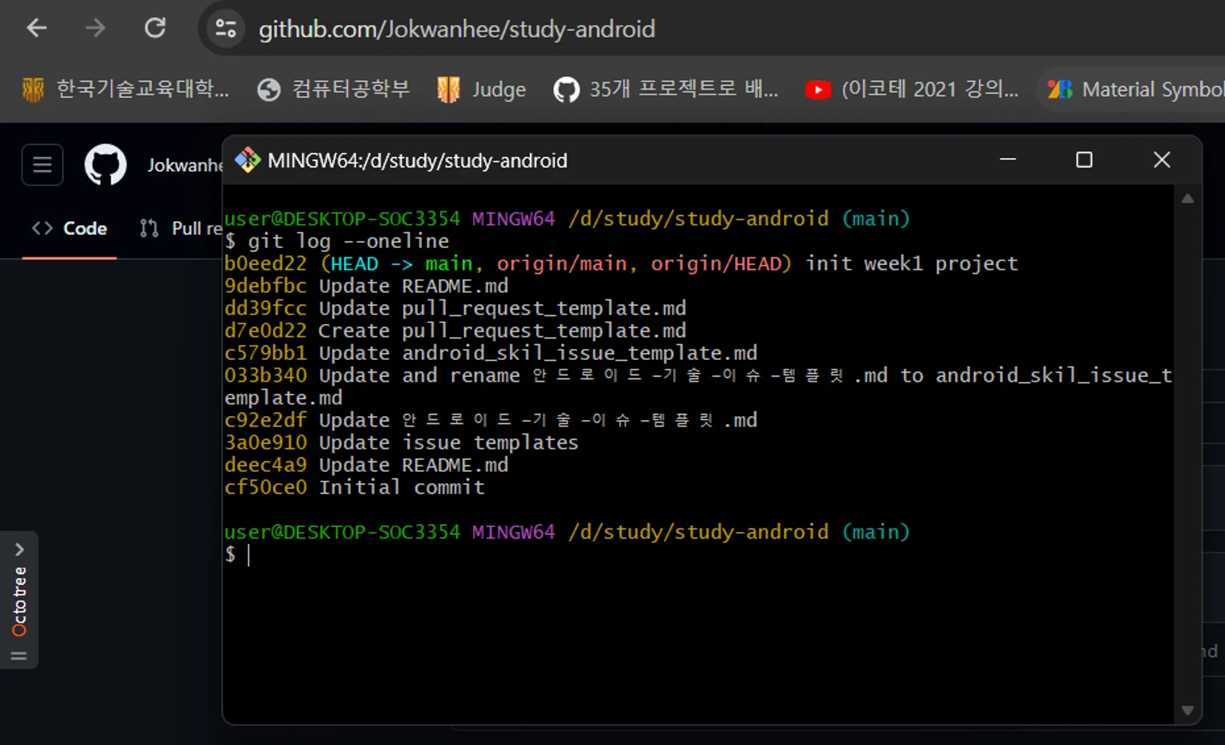Click the Jokwanhee owner name link
Viewport: 1225px width, 745px height.
tap(185, 165)
